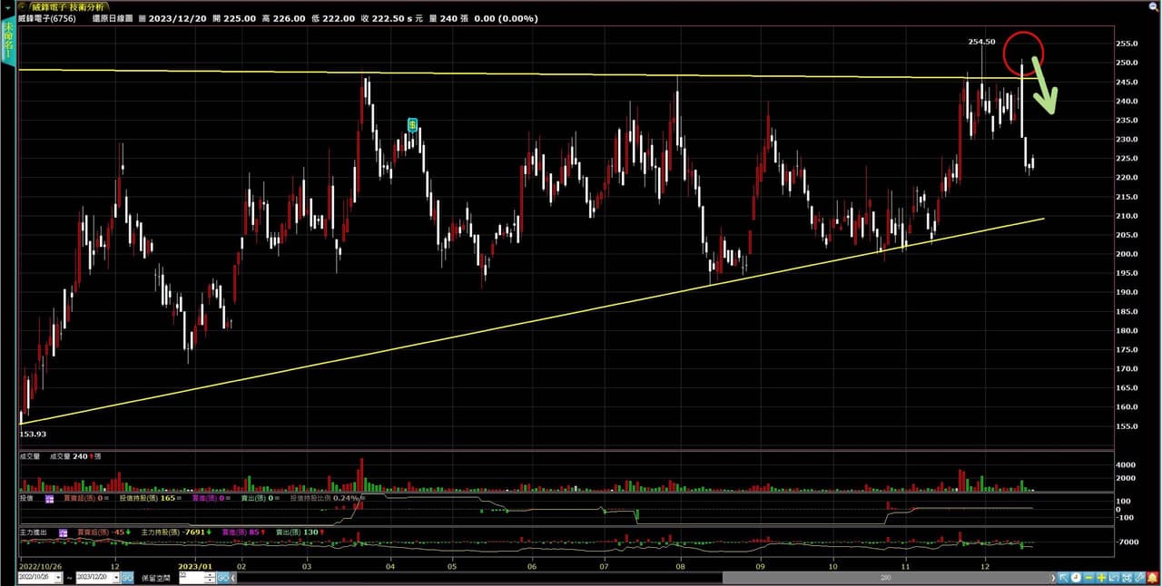The width and height of the screenshot is (1162, 586).
Task: Open the expand chart view icon
Action: pos(1114,578)
